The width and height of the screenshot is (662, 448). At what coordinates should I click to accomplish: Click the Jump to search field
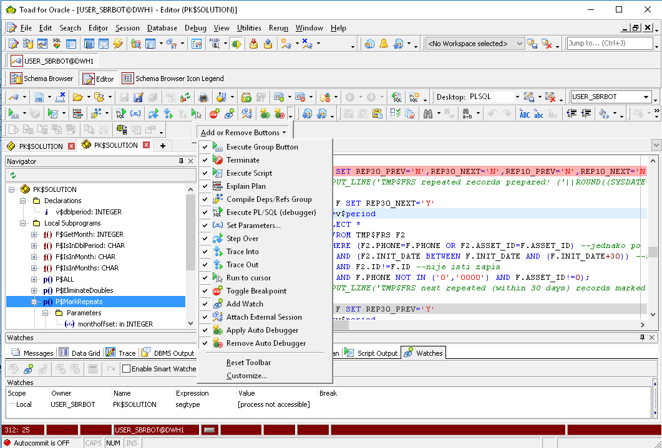point(608,43)
